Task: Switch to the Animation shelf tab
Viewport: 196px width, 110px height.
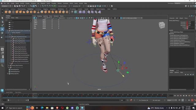Action: 53,9
